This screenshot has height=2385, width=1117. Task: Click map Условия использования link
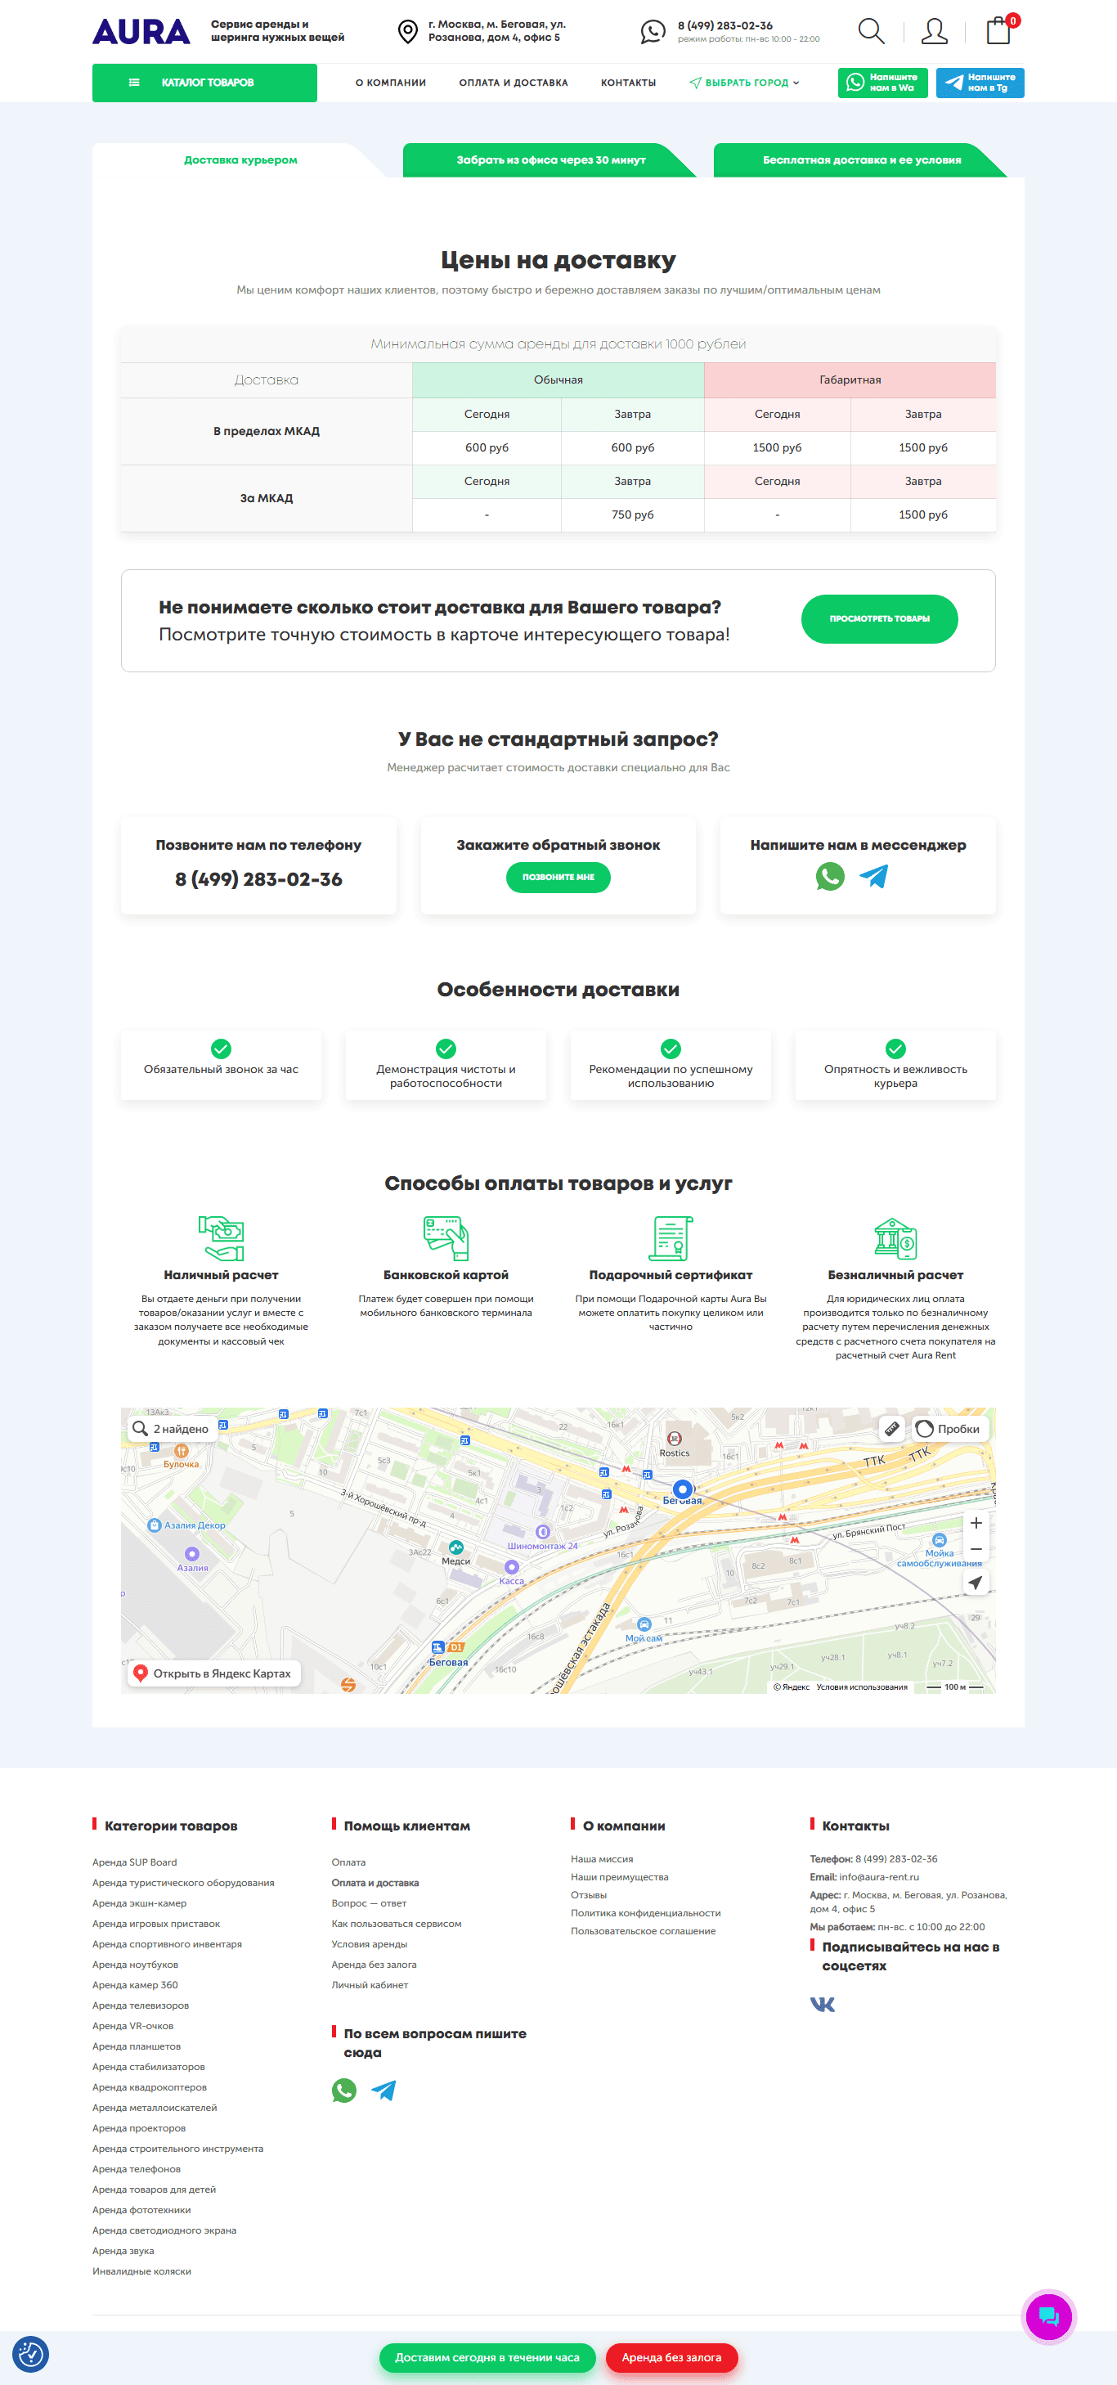pyautogui.click(x=862, y=1687)
